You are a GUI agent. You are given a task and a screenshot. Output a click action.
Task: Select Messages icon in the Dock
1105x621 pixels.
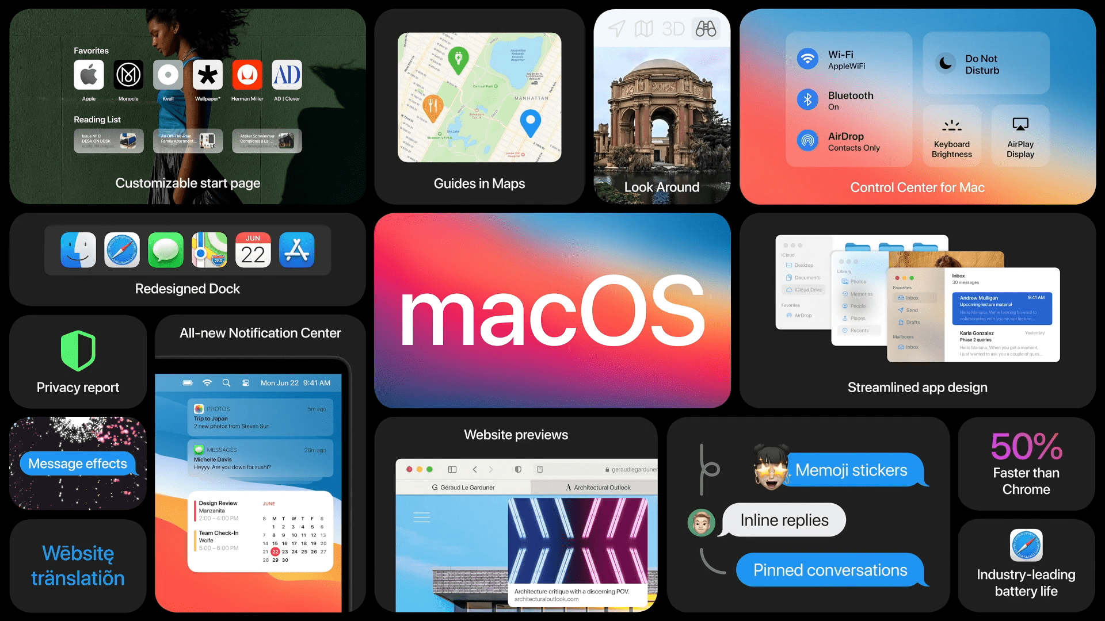(x=165, y=251)
